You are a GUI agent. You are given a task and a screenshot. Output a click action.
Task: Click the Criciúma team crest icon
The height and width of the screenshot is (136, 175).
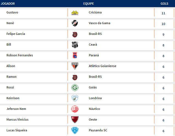pyautogui.click(x=75, y=13)
